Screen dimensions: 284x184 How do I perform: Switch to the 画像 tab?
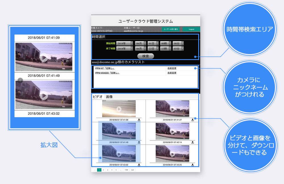109,97
